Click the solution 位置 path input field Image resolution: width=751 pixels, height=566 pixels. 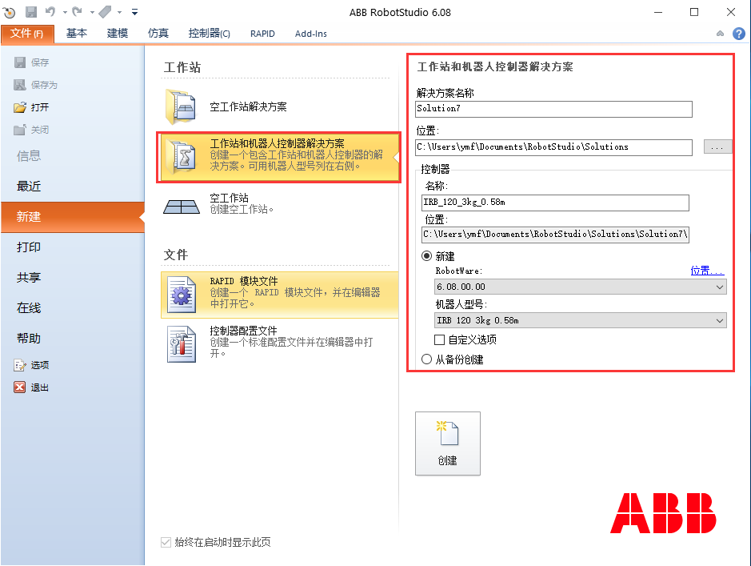[553, 147]
